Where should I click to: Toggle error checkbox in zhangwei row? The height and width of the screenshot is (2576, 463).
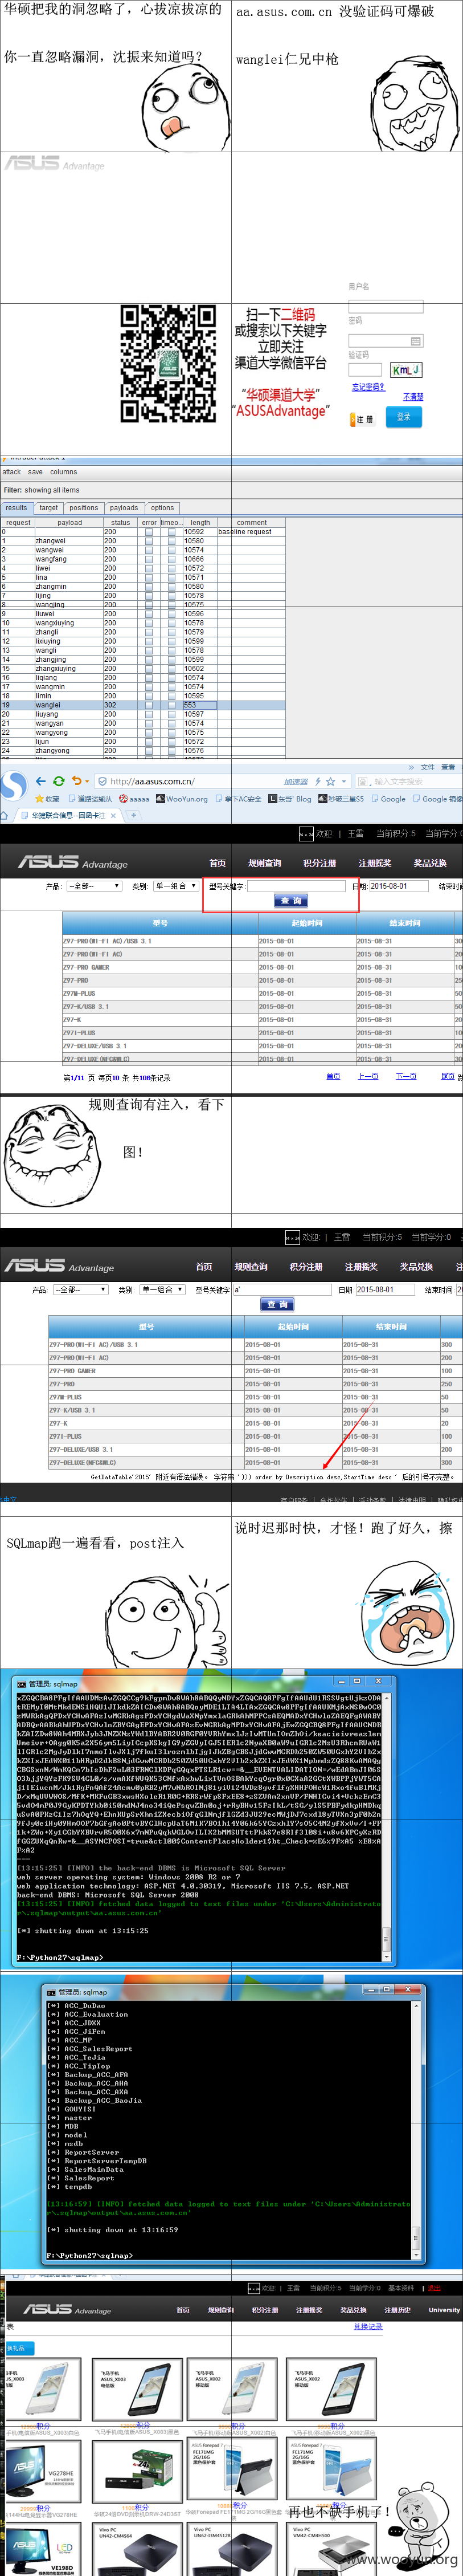click(x=149, y=541)
